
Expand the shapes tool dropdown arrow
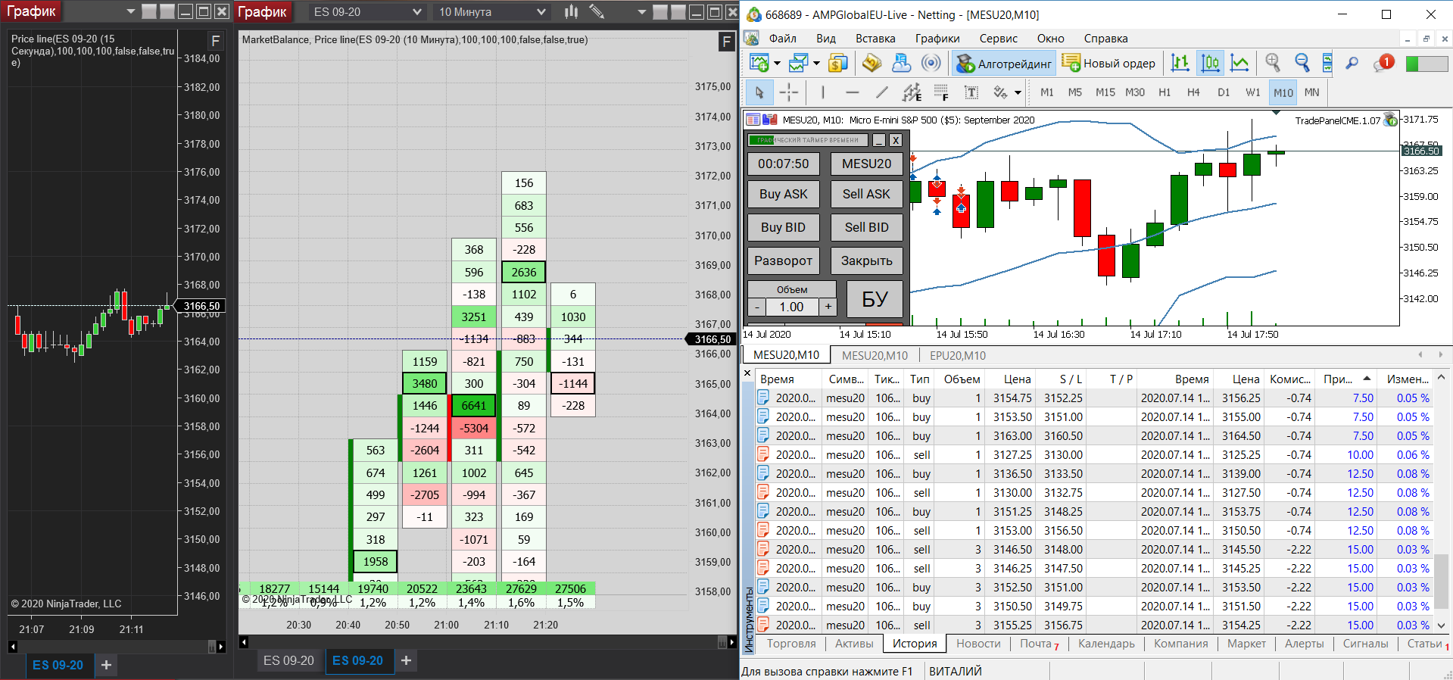pos(1018,92)
